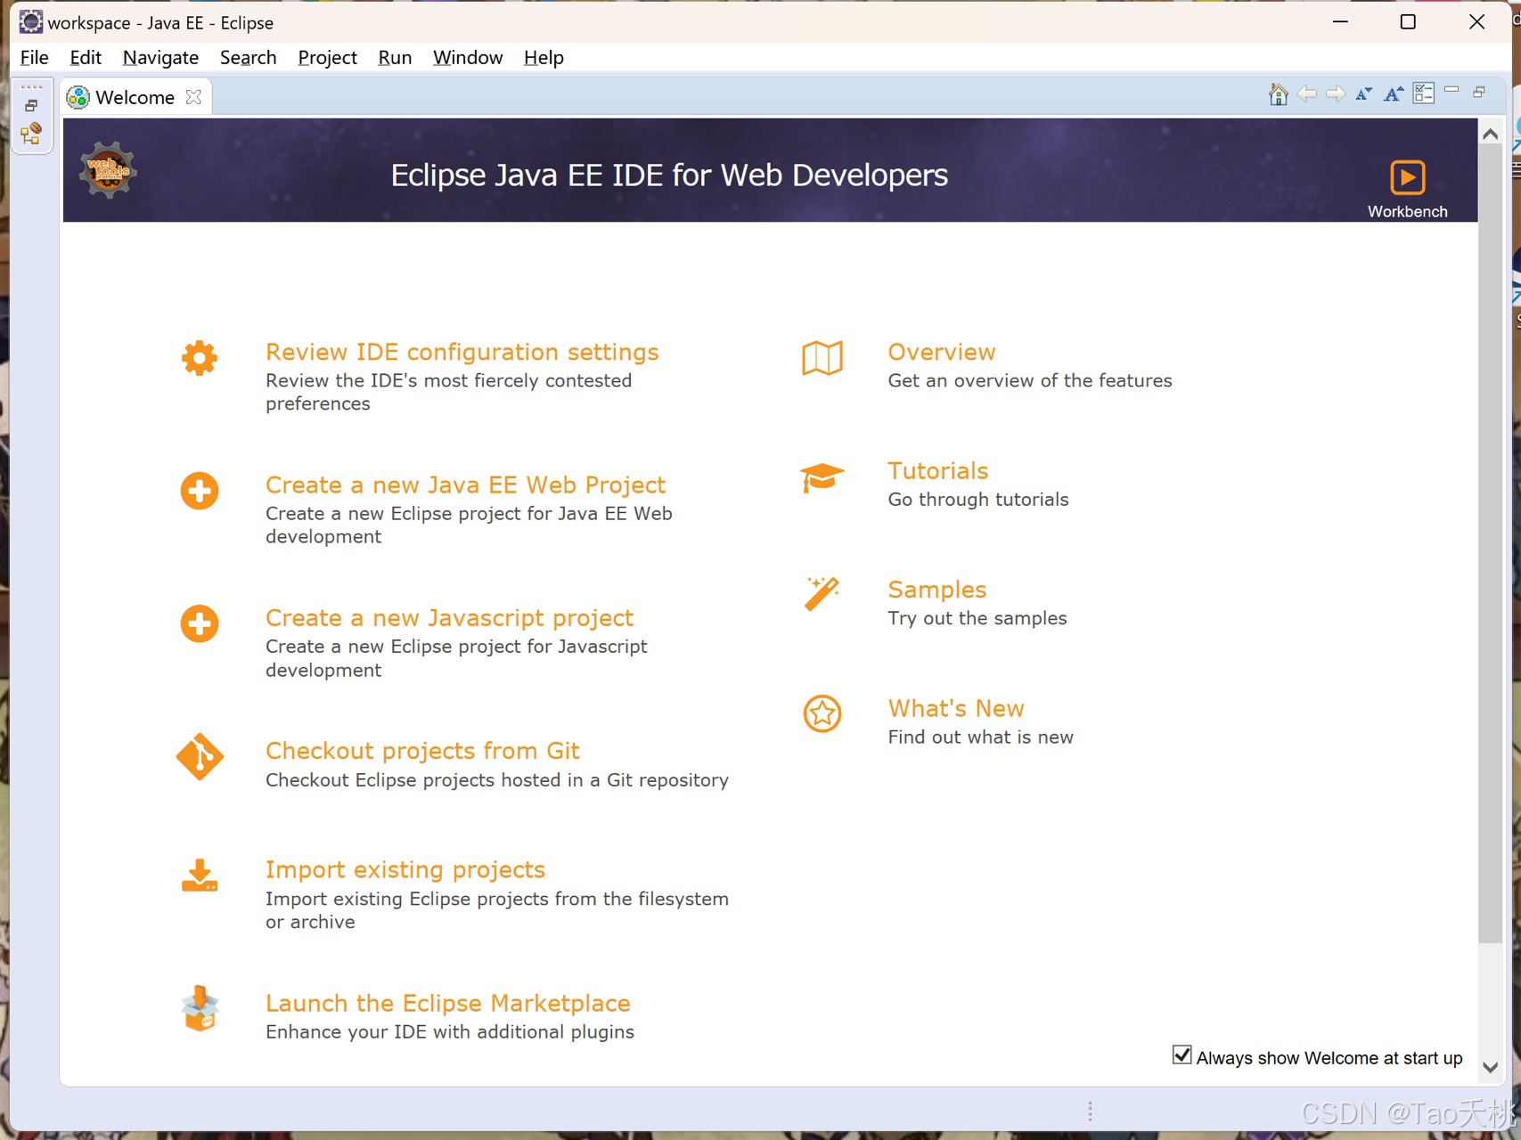
Task: Click 'Checkout Eclipse projects hosted in a Git repository'
Action: [497, 779]
